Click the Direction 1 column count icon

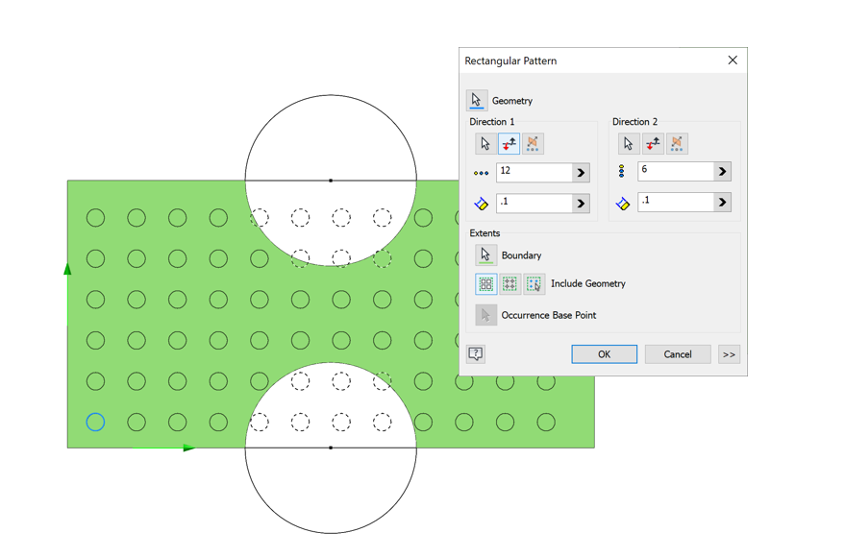tap(481, 173)
